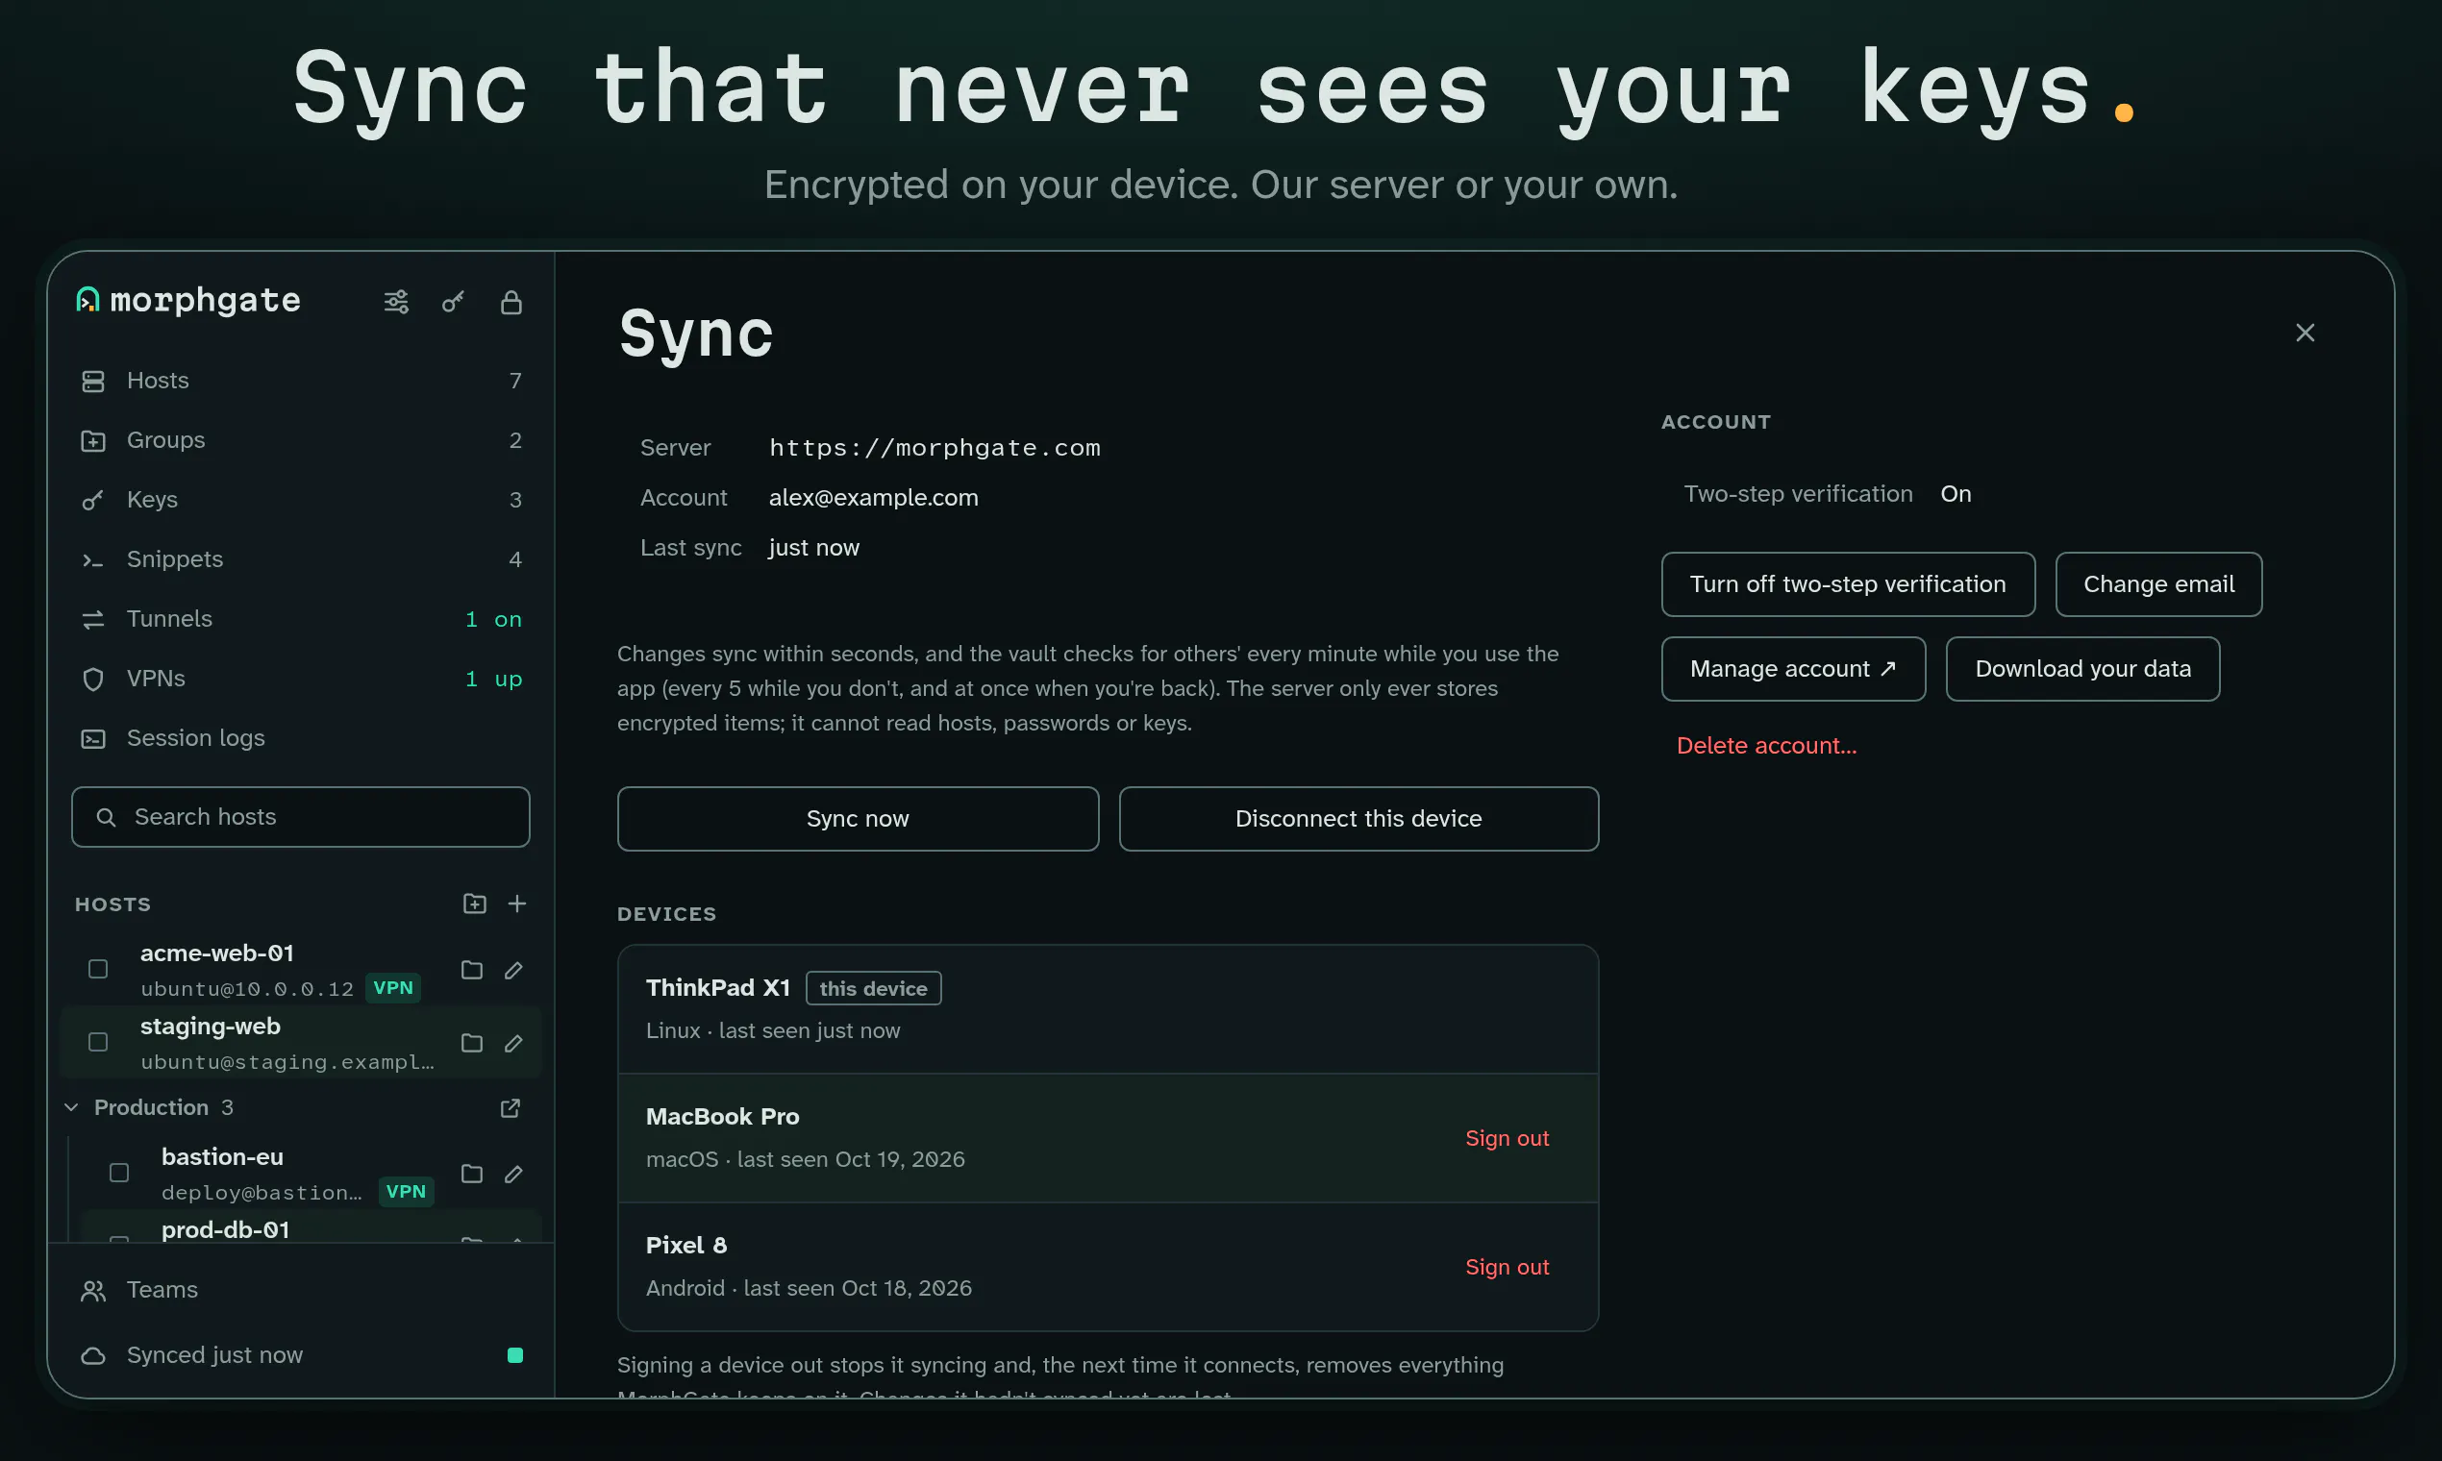Open Production group in external window icon
Image resolution: width=2442 pixels, height=1461 pixels.
coord(511,1107)
